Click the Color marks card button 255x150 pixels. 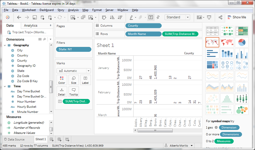tap(62, 80)
